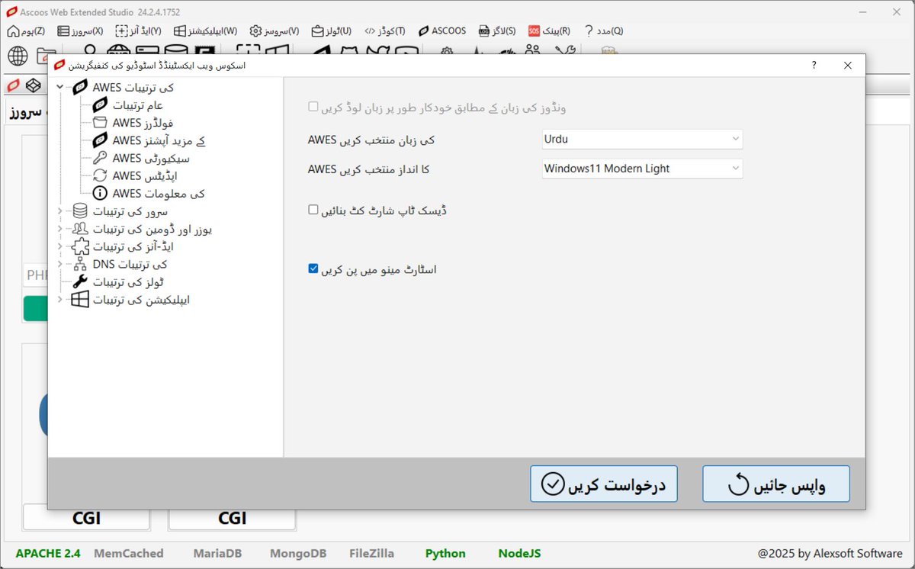
Task: Open the لاگز(S) menu
Action: click(x=497, y=31)
